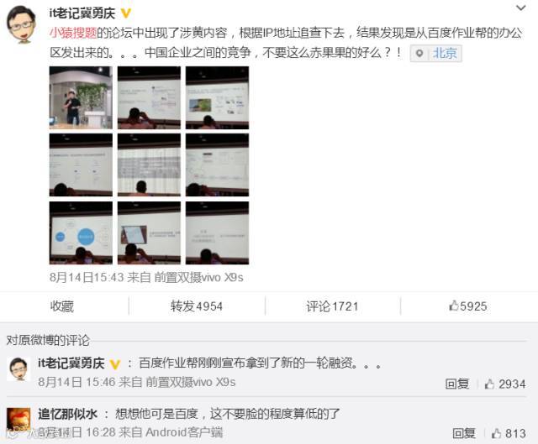Select the 转发 4954 tab

[x=197, y=306]
